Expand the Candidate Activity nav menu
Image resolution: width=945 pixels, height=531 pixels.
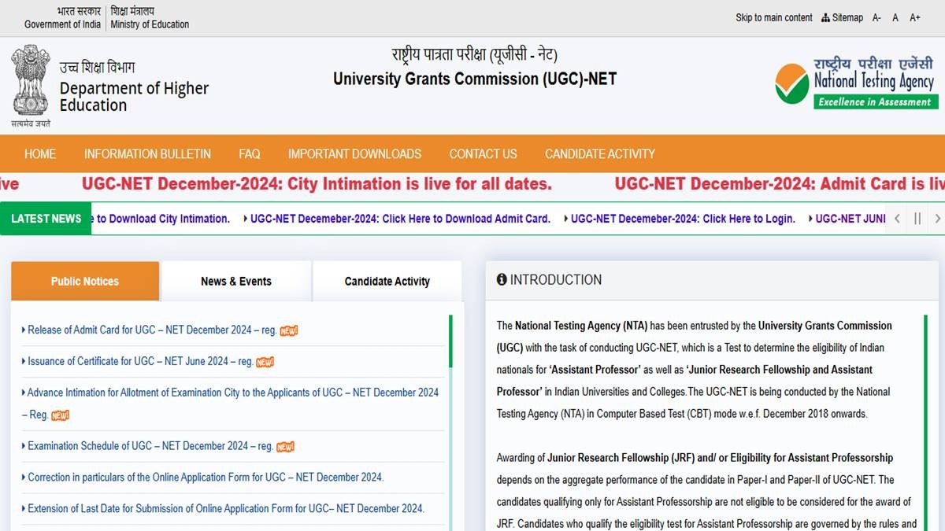pos(599,154)
